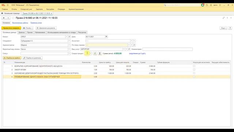Expand the Администратор dropdown arrow

(69, 45)
